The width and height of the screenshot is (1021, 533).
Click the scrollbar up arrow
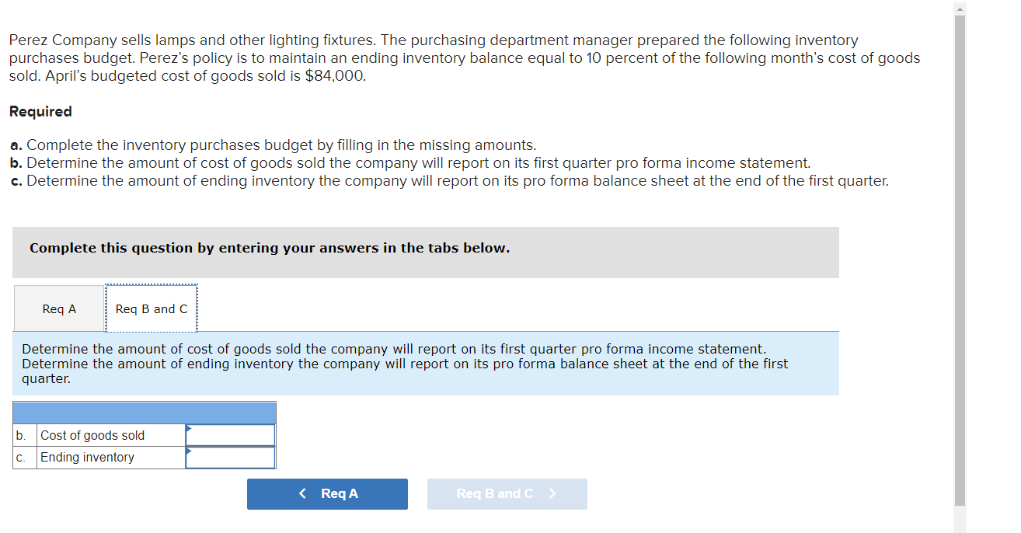960,9
